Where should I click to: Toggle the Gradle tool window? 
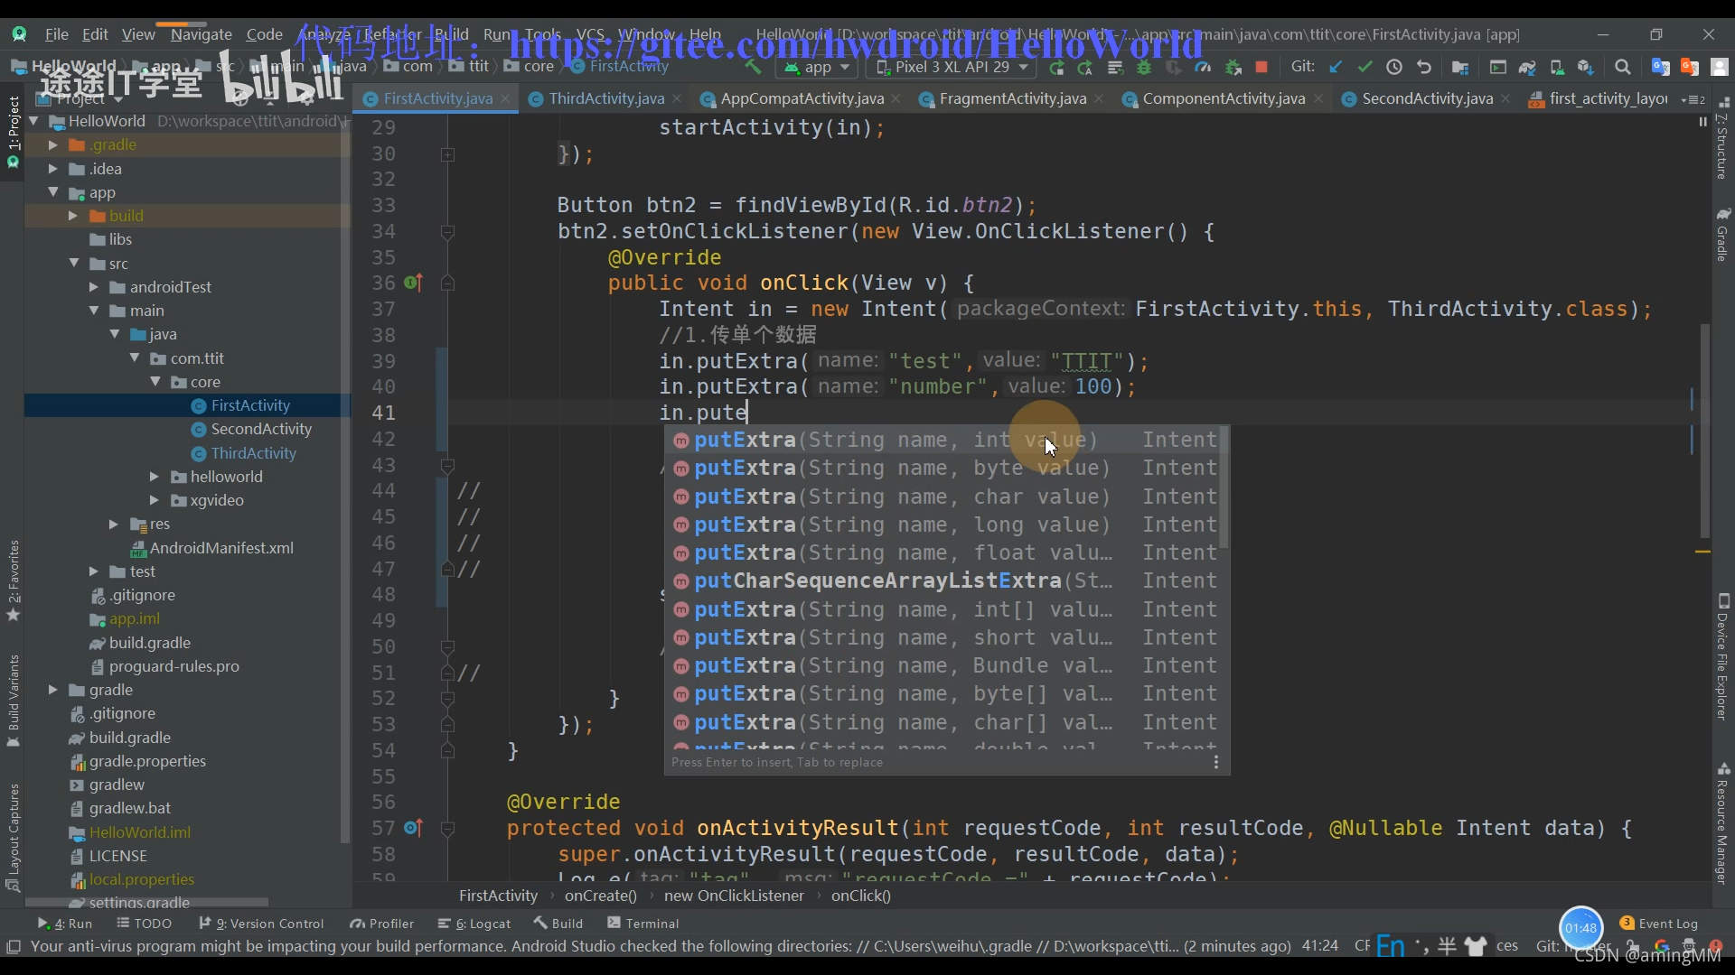pos(1722,235)
